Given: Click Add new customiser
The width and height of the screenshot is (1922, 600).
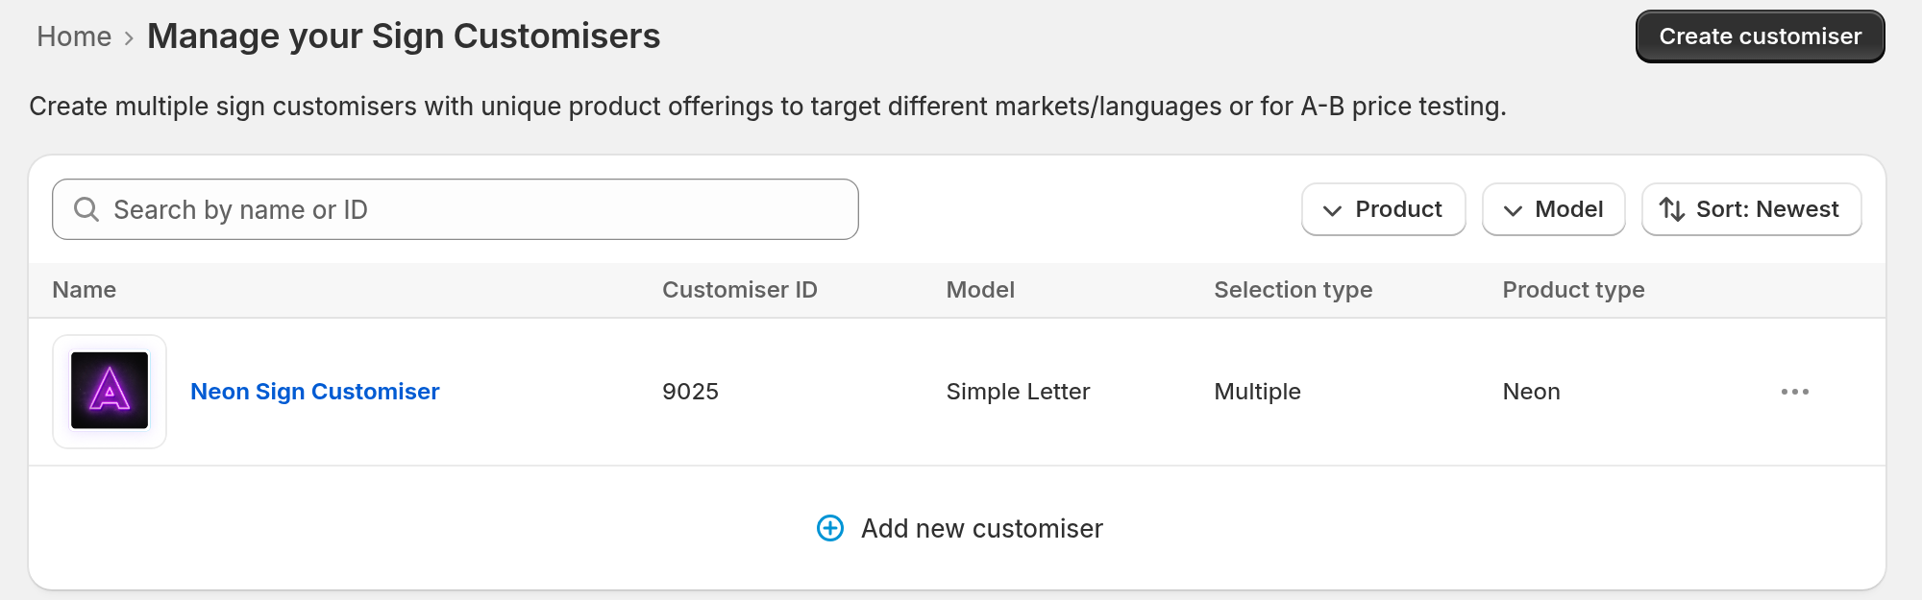Looking at the screenshot, I should pos(959,528).
